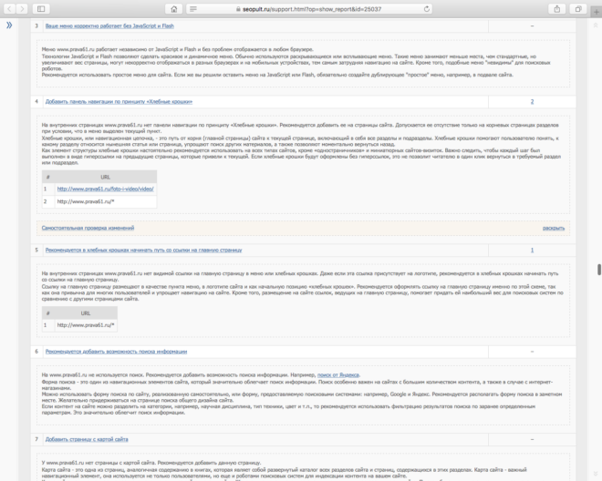Click the page vertical scrollbar thumb
The width and height of the screenshot is (602, 481).
click(x=598, y=270)
